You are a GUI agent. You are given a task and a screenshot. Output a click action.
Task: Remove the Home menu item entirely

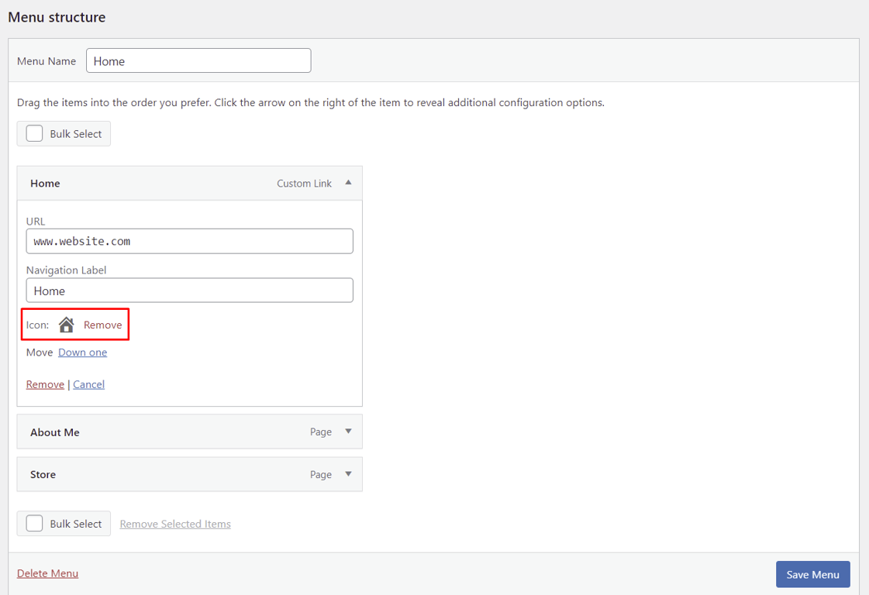[44, 383]
